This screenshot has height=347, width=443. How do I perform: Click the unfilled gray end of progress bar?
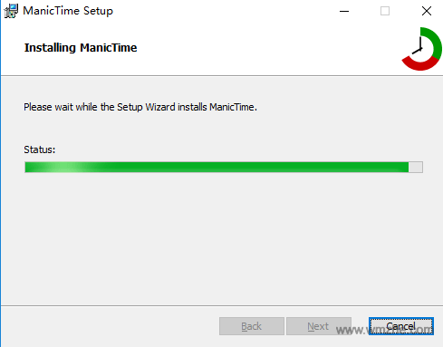[416, 167]
